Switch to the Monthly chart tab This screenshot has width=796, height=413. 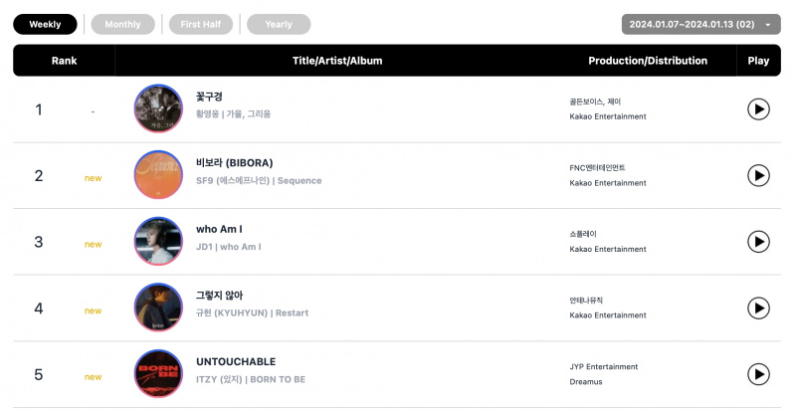pos(122,25)
